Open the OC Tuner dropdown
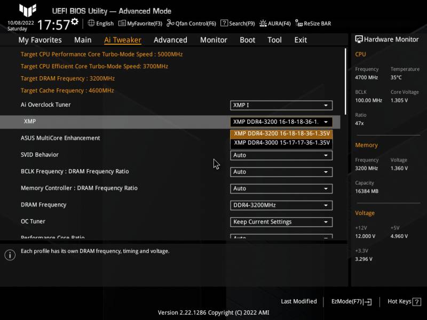 pos(281,222)
